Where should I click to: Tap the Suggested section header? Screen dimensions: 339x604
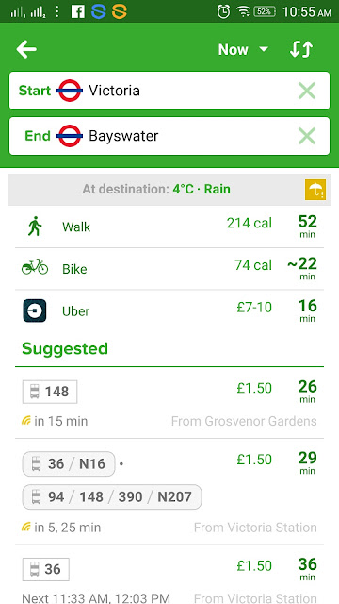click(65, 348)
